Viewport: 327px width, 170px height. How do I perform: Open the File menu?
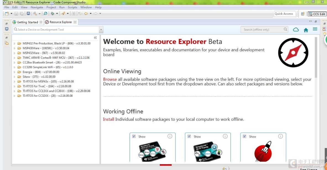pyautogui.click(x=7, y=7)
